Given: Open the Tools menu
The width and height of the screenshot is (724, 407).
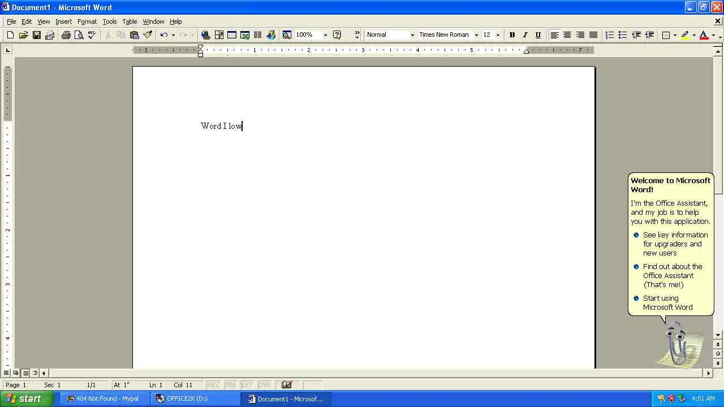Looking at the screenshot, I should click(110, 21).
